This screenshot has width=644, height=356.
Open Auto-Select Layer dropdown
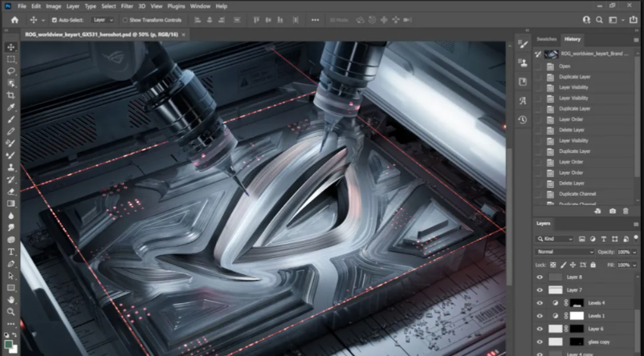point(103,20)
